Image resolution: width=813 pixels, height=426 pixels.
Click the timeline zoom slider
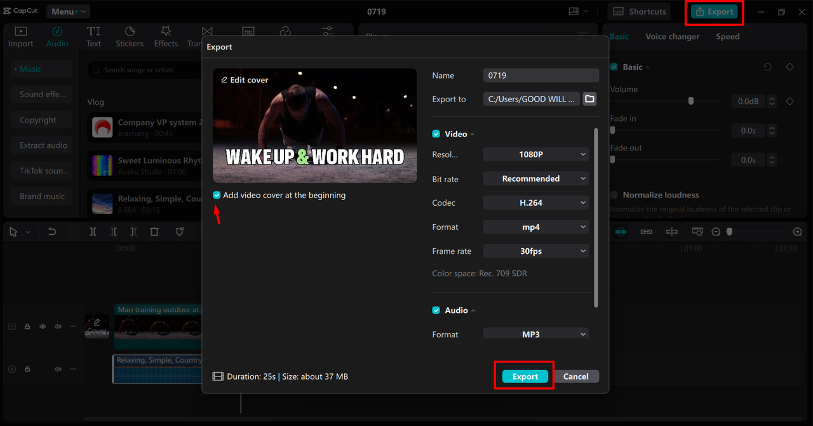[729, 232]
